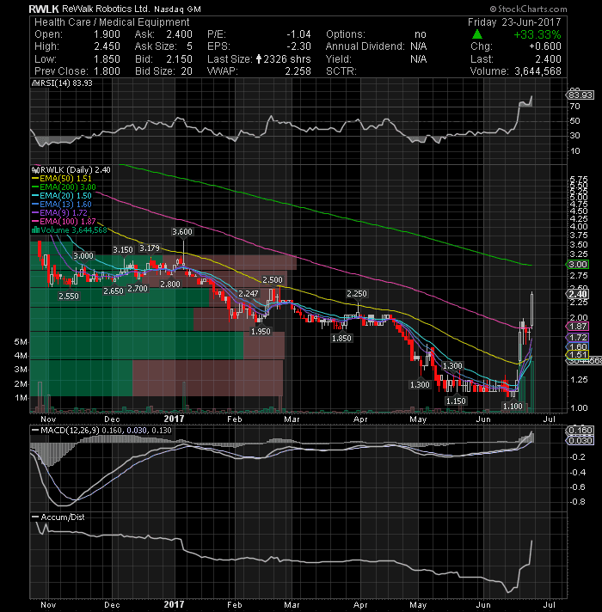This screenshot has width=602, height=612.
Task: Click the RWLK ticker symbol in header
Action: 44,9
